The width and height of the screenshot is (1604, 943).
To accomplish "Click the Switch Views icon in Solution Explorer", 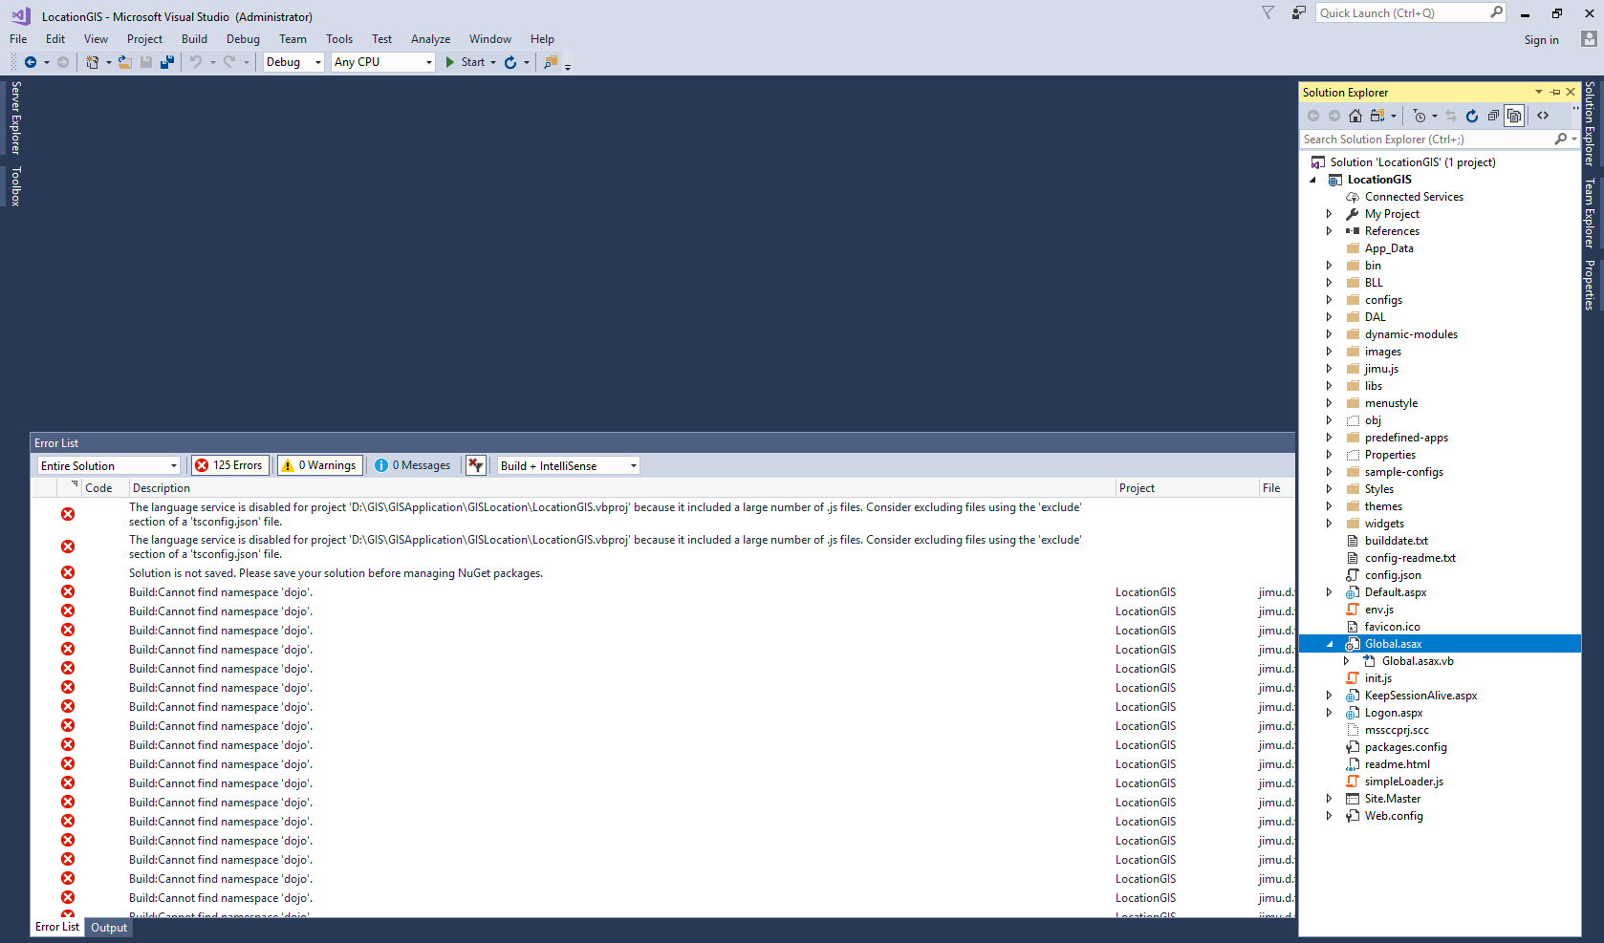I will click(1377, 116).
